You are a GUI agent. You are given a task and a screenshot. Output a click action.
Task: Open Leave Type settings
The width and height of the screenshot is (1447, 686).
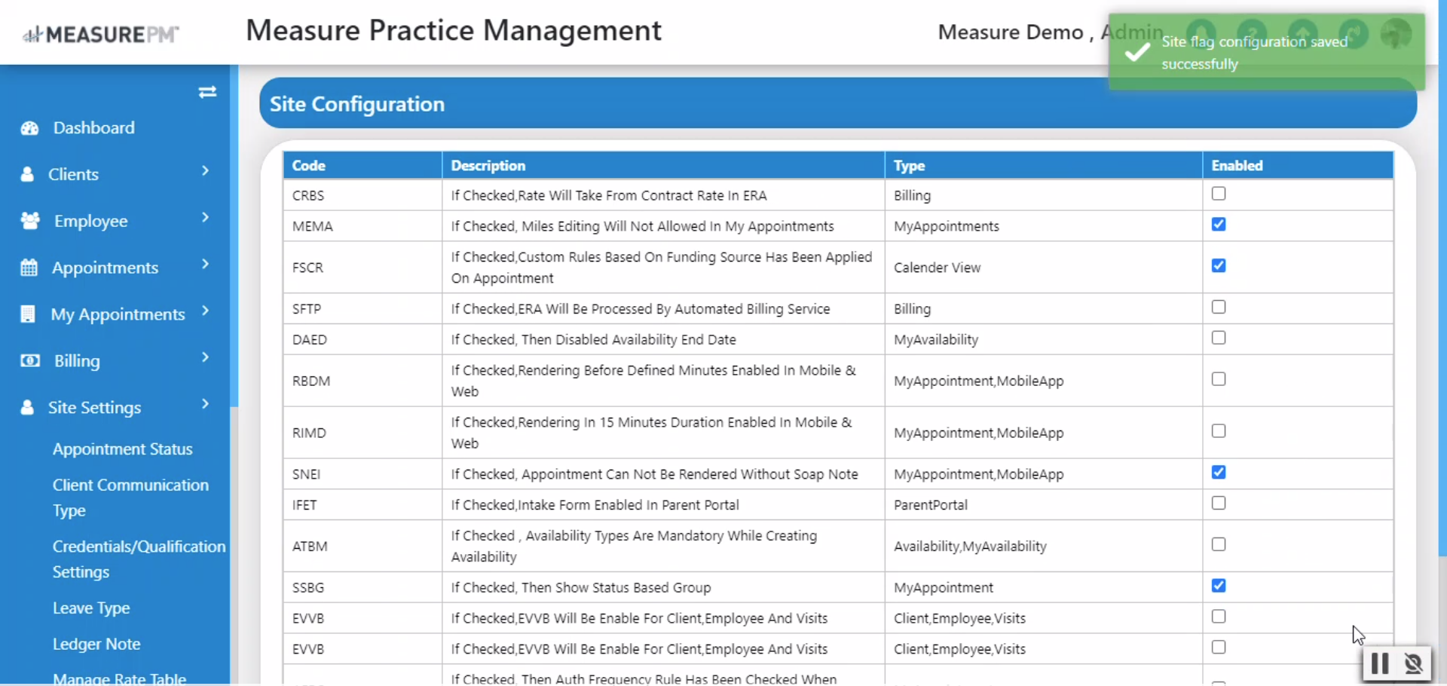[x=91, y=608]
